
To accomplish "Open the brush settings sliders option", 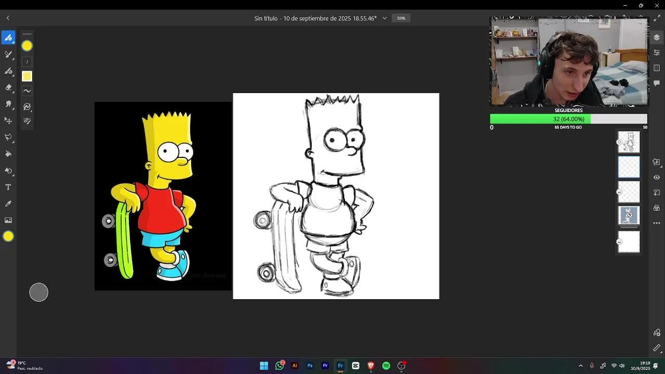I will coord(27,121).
